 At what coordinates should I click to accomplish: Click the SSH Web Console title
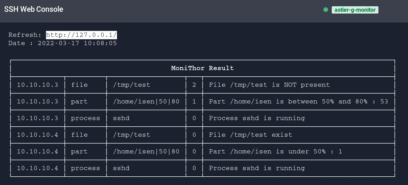(34, 9)
